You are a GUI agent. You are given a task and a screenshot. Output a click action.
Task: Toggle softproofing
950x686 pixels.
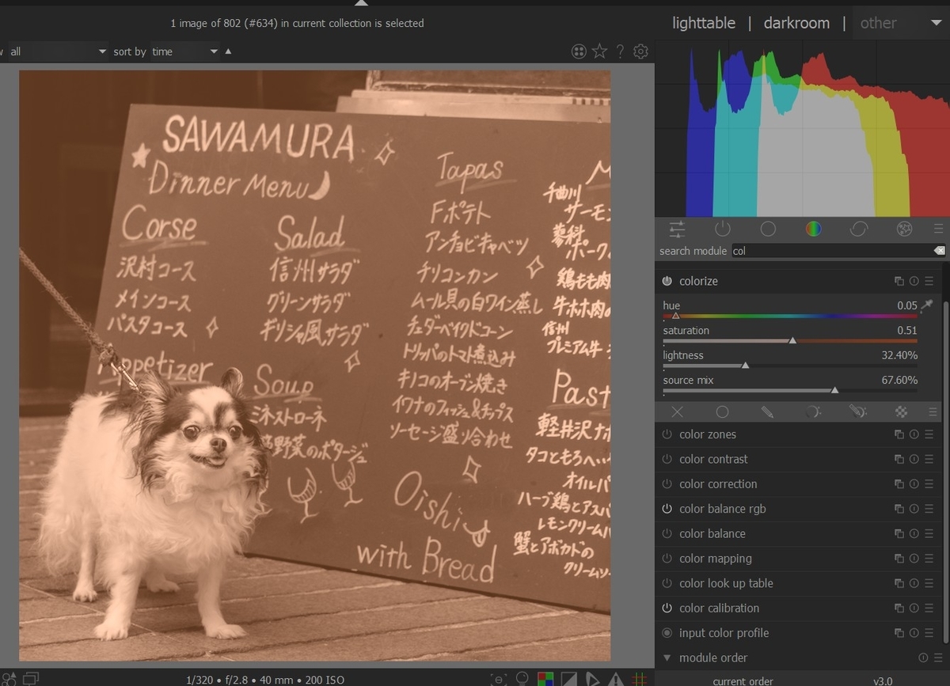coord(592,679)
